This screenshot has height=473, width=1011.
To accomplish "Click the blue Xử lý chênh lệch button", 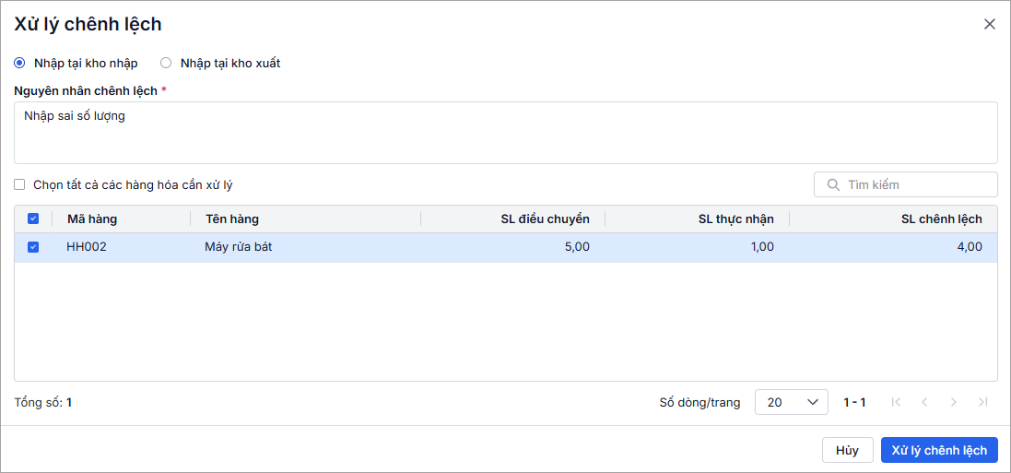I will pos(939,450).
